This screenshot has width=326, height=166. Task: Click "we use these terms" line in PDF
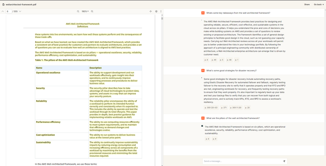tap(66, 164)
